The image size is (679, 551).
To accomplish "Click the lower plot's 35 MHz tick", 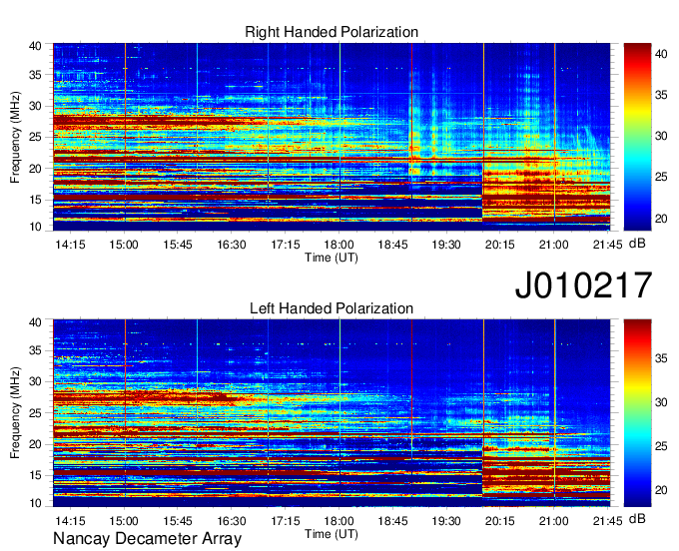I will coord(35,350).
